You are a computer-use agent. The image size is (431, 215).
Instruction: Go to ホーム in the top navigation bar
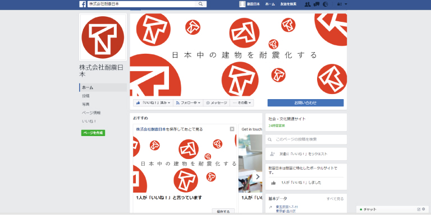point(270,4)
